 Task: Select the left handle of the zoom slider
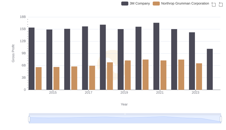pos(29,119)
